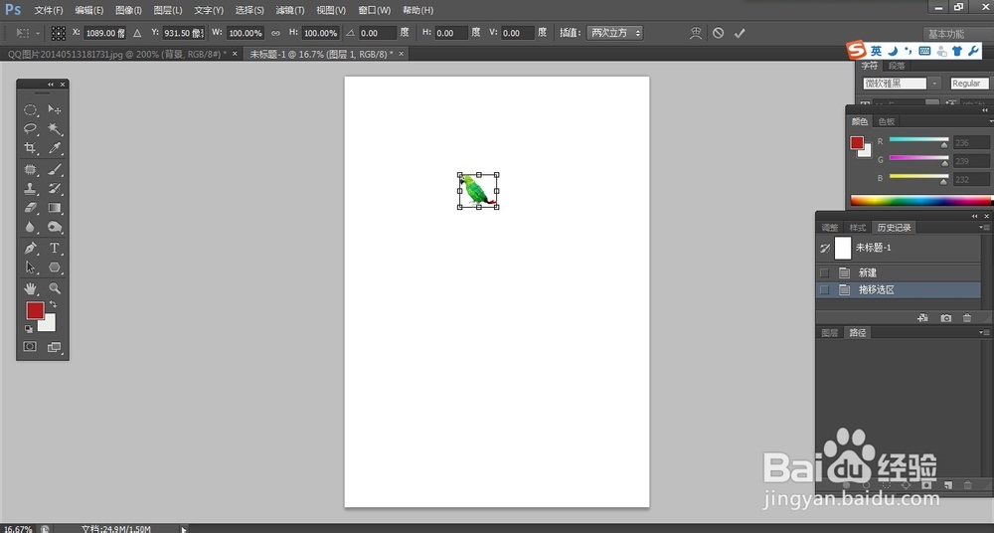This screenshot has height=533, width=994.
Task: Select the Elliptical Marquee tool
Action: coord(30,109)
